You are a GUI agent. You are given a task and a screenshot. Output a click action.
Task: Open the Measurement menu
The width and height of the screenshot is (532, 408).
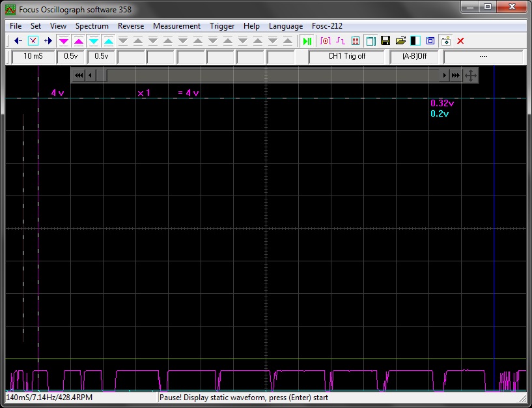(x=176, y=26)
